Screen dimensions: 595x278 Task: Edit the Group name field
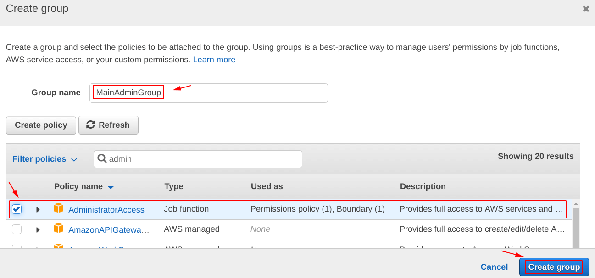(209, 93)
